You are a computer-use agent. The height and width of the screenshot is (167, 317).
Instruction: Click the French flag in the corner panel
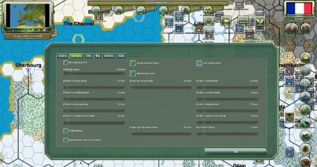click(299, 8)
